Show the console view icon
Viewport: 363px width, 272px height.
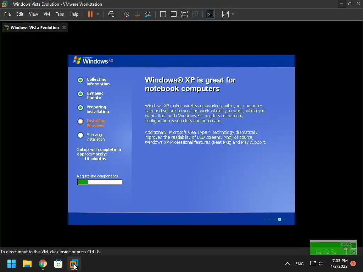[210, 14]
